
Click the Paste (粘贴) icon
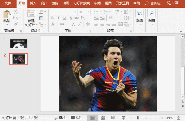7,14
